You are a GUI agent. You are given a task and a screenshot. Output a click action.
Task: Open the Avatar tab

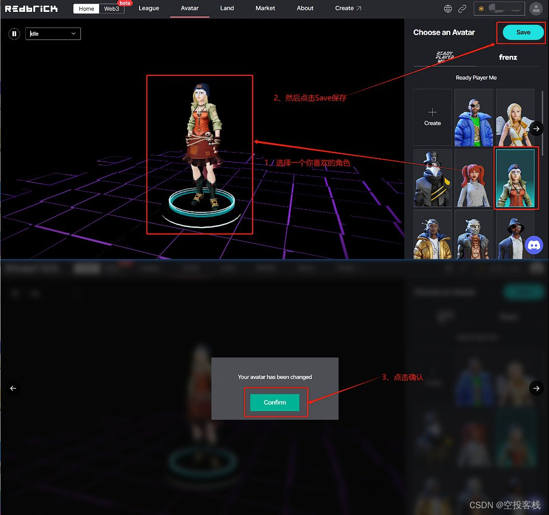tap(189, 8)
